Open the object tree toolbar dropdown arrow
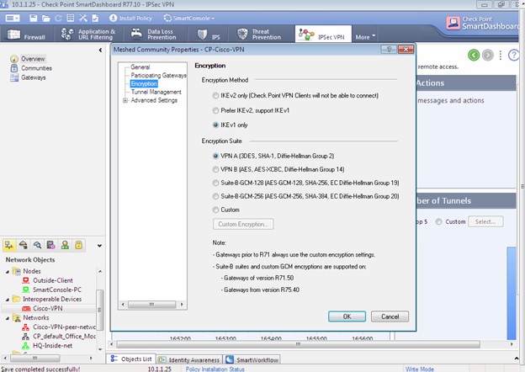 click(x=99, y=246)
